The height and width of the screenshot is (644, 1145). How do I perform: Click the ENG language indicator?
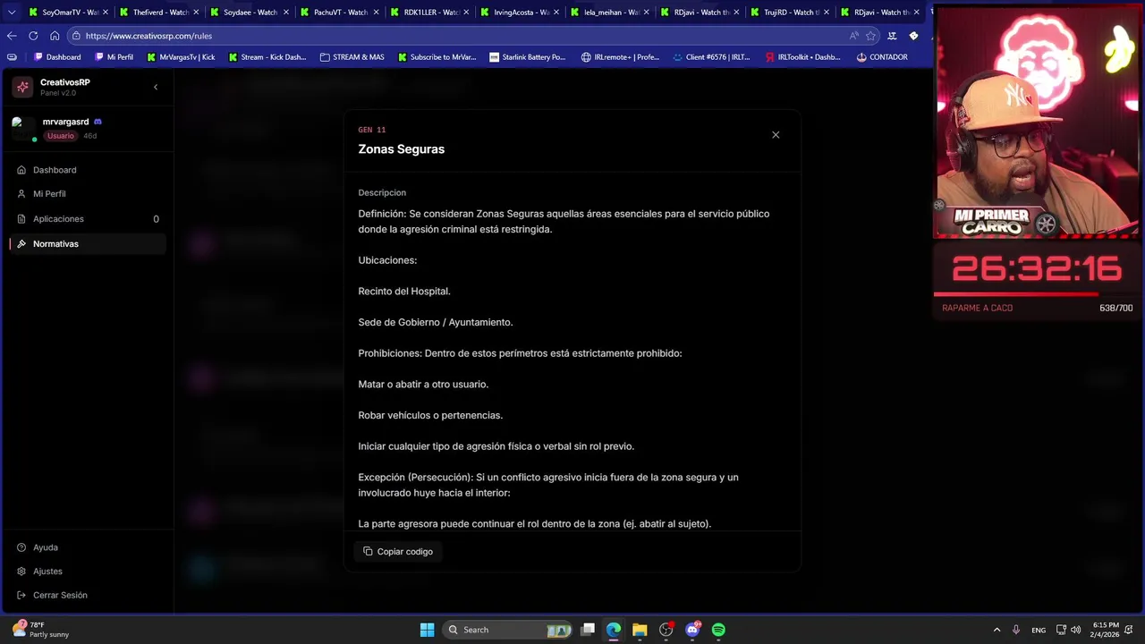[x=1039, y=630]
